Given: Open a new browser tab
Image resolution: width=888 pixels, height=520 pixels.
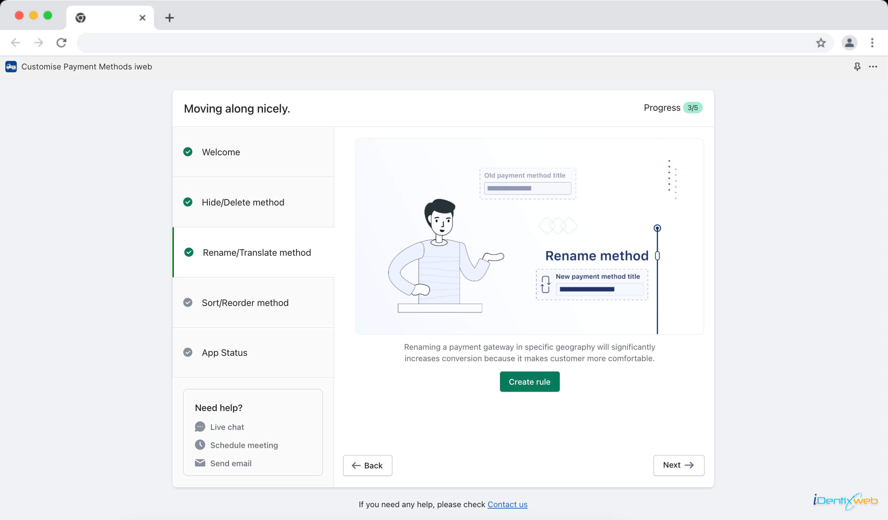Looking at the screenshot, I should [170, 18].
